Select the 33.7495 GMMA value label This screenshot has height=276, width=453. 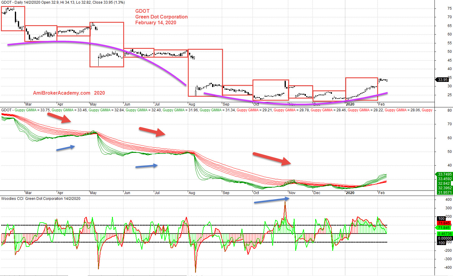pos(445,174)
